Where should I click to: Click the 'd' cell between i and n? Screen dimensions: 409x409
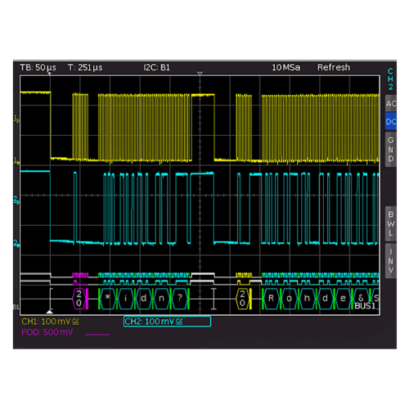coord(144,299)
